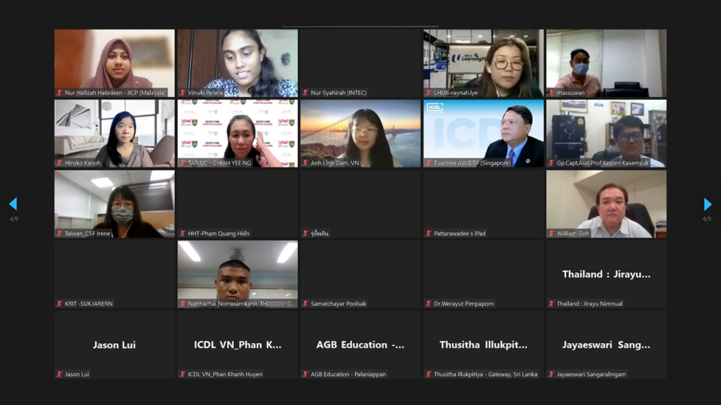Click muted mic icon beside massuwan
The width and height of the screenshot is (721, 405).
pos(551,92)
